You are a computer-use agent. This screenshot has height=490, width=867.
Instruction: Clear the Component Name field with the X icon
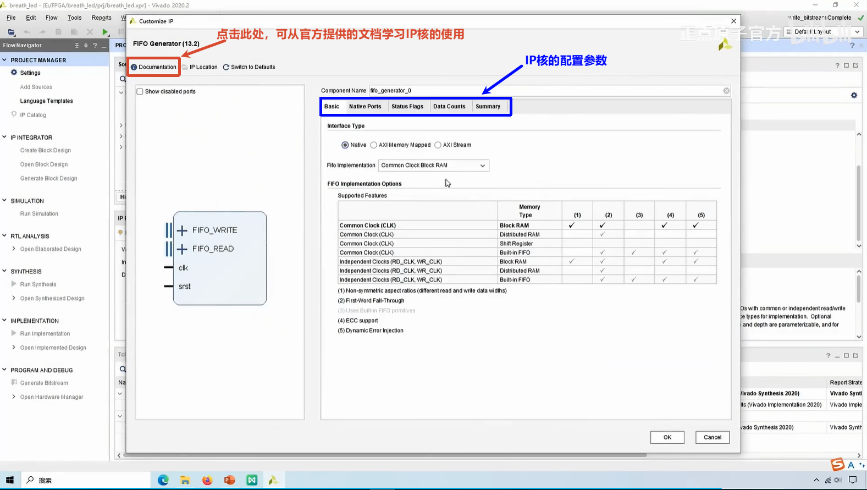726,91
